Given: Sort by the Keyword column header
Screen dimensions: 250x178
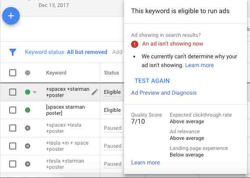Looking at the screenshot, I should [56, 73].
